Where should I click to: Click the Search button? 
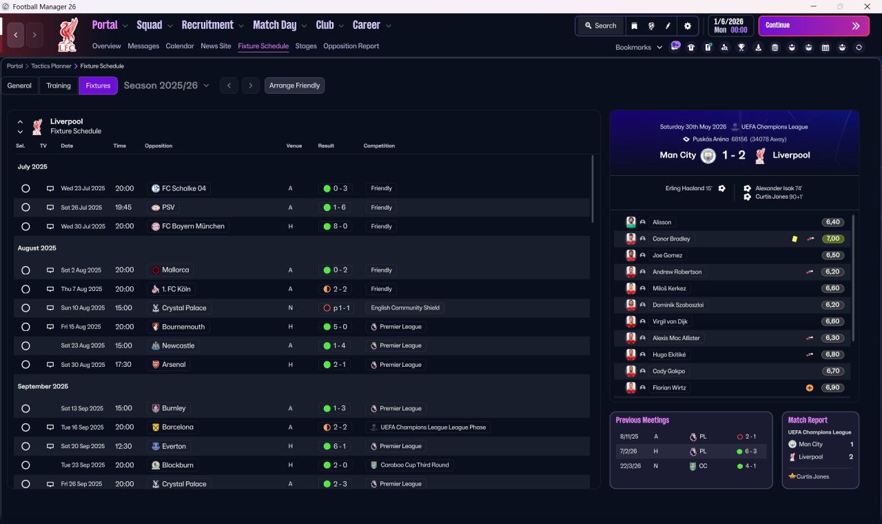point(599,26)
